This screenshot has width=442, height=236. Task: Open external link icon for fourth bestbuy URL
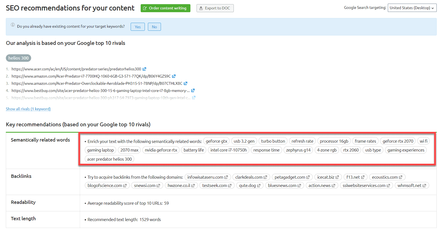tap(193, 91)
